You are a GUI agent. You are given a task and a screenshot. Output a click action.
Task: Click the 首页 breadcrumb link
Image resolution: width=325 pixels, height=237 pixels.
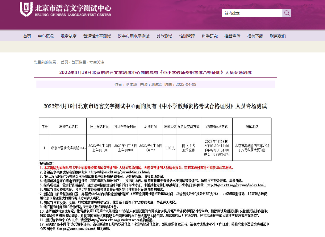[x=64, y=62]
